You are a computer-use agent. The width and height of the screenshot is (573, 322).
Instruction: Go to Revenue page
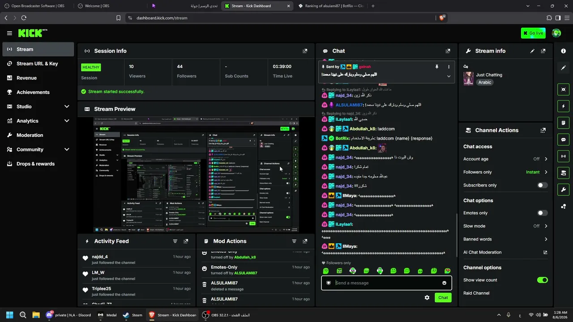(38, 78)
